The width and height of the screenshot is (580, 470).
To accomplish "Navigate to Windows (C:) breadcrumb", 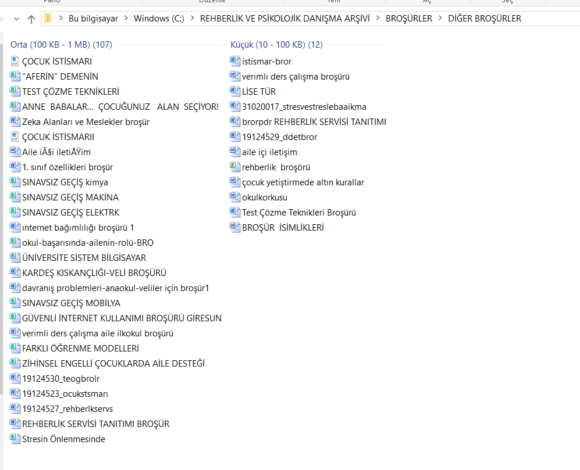I will coord(159,19).
